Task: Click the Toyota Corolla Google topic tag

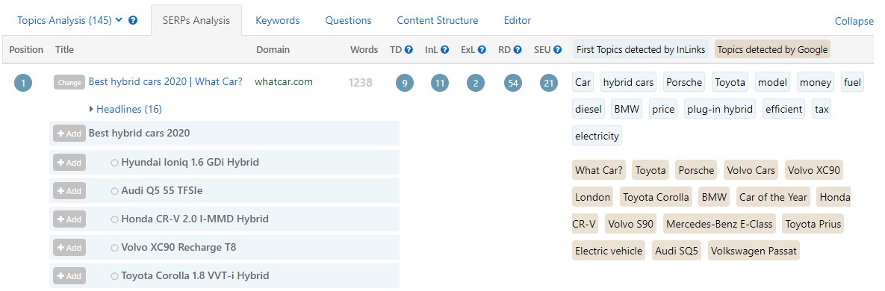Action: coord(656,197)
